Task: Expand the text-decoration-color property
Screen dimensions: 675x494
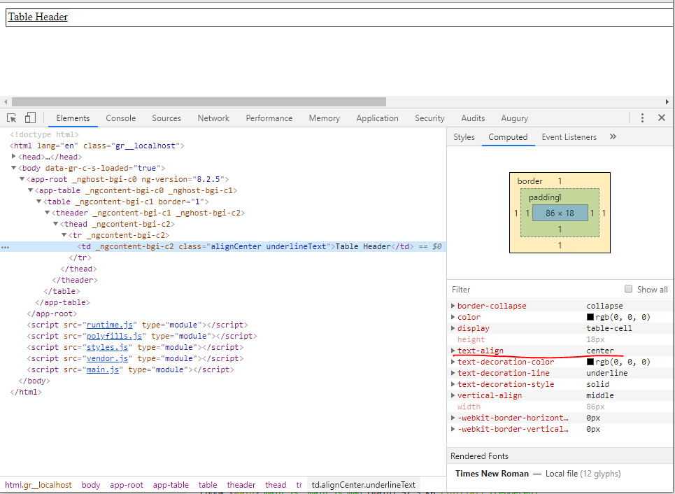Action: click(x=453, y=361)
